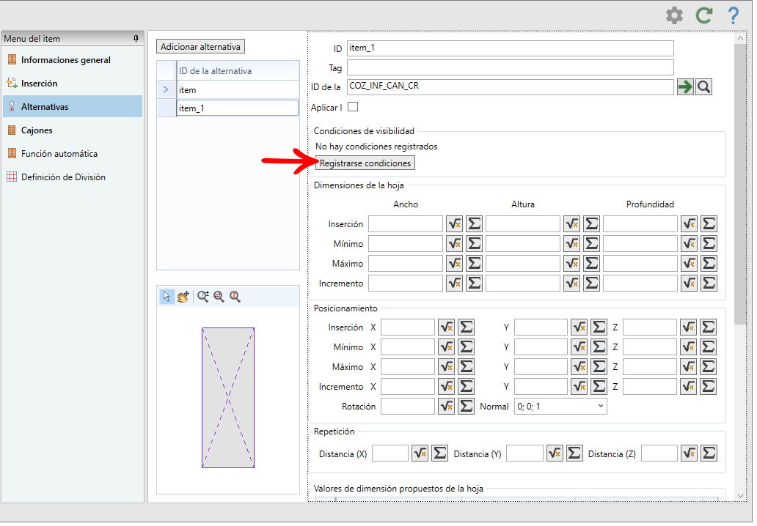Open the Normal dropdown showing 0; 0; 1
Viewport: 757px width, 526px height.
point(560,407)
